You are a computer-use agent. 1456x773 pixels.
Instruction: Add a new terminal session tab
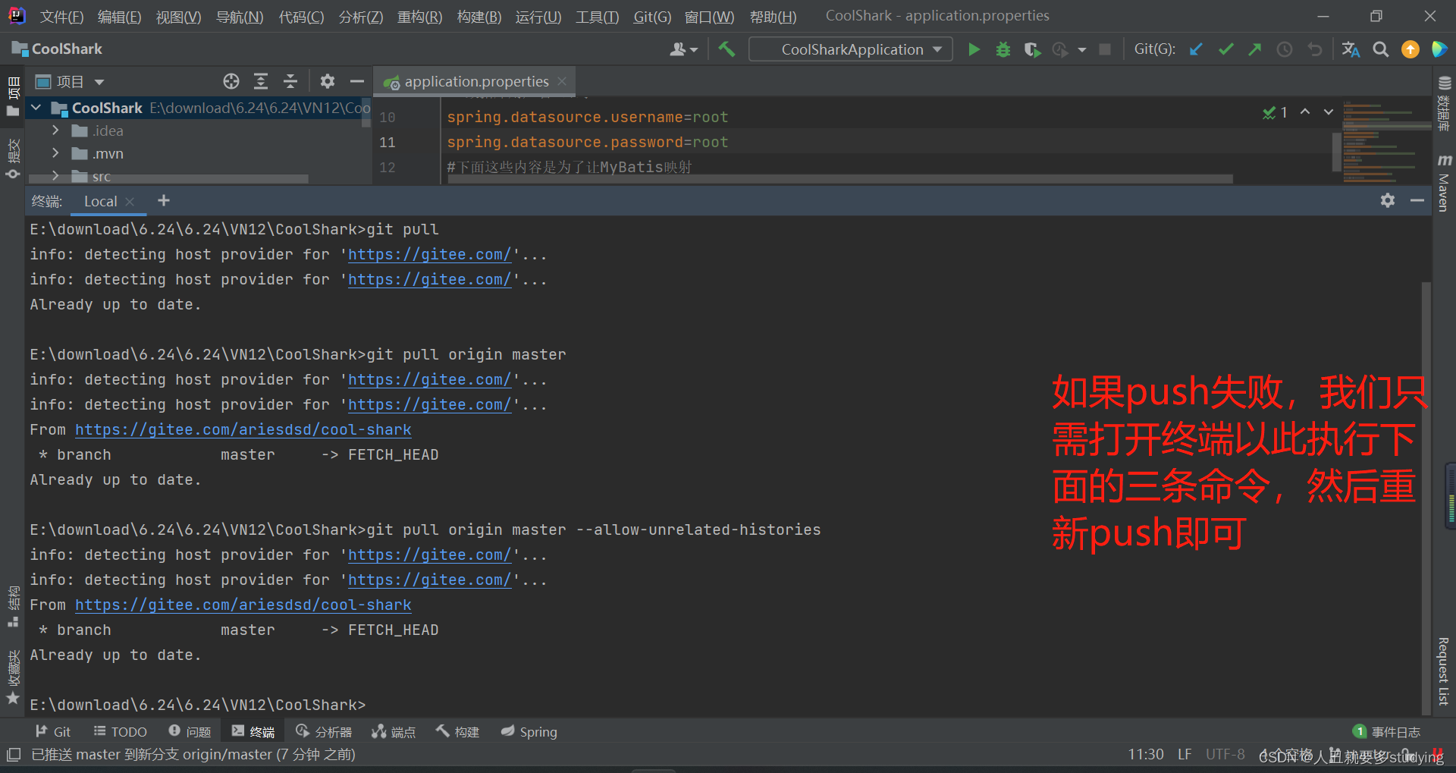[x=164, y=200]
